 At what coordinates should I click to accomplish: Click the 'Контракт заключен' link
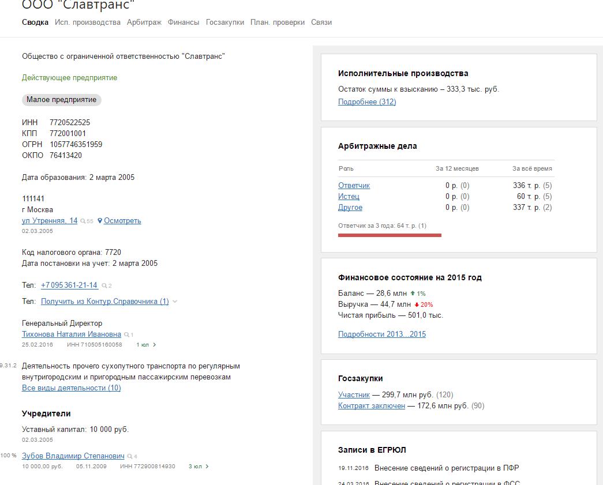pyautogui.click(x=372, y=406)
